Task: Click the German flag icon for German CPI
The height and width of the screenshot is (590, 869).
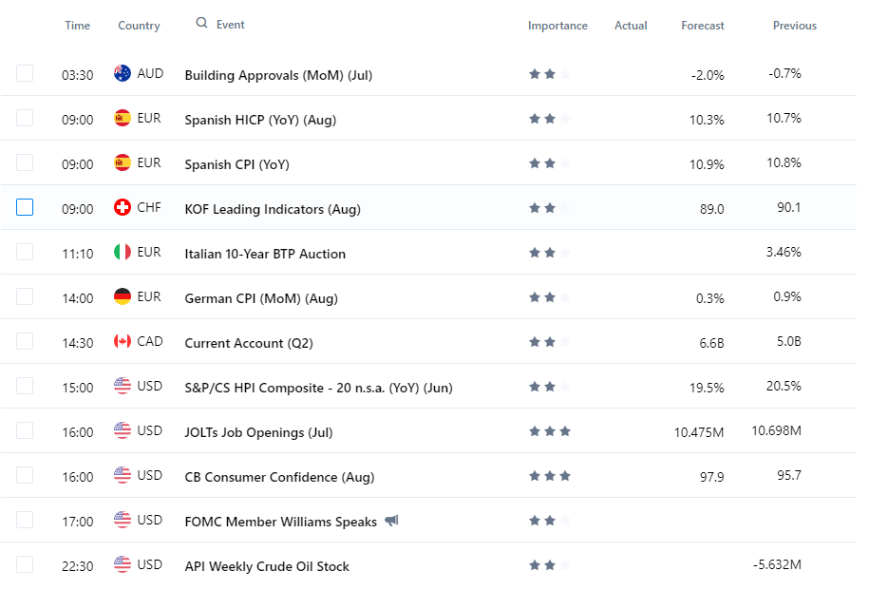Action: pyautogui.click(x=123, y=297)
